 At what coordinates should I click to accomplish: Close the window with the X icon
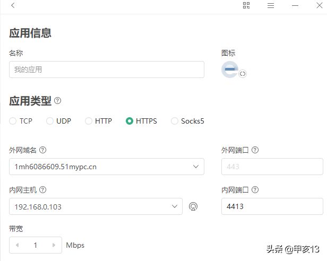click(x=319, y=5)
